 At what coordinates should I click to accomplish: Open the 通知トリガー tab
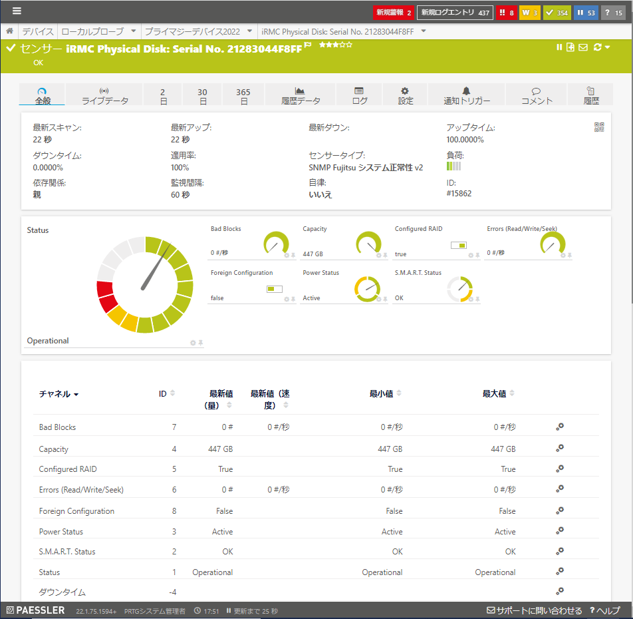click(466, 95)
